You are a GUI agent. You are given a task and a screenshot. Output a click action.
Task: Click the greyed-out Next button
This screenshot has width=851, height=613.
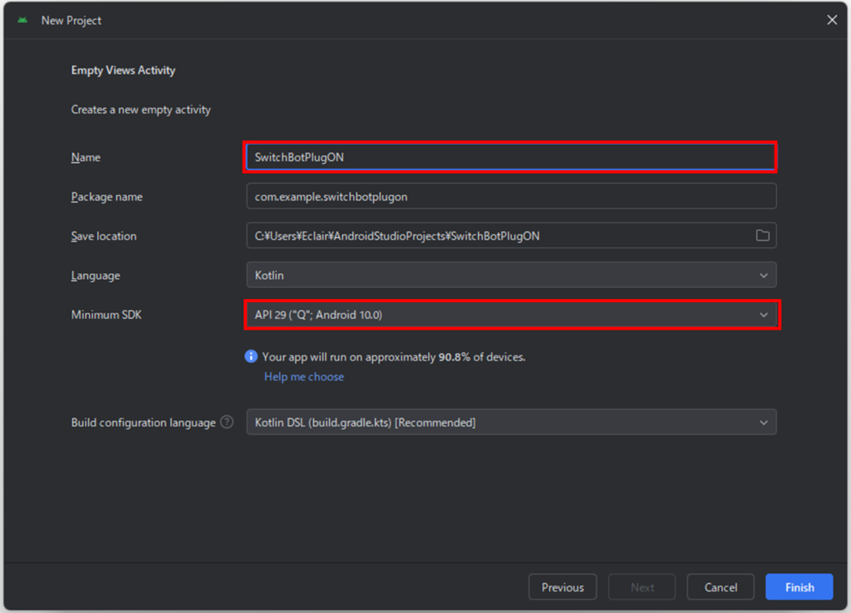(x=642, y=587)
